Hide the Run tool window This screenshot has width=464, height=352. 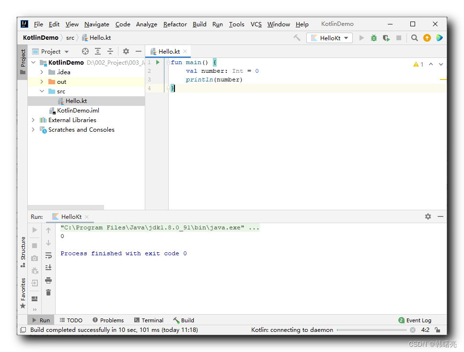(441, 216)
